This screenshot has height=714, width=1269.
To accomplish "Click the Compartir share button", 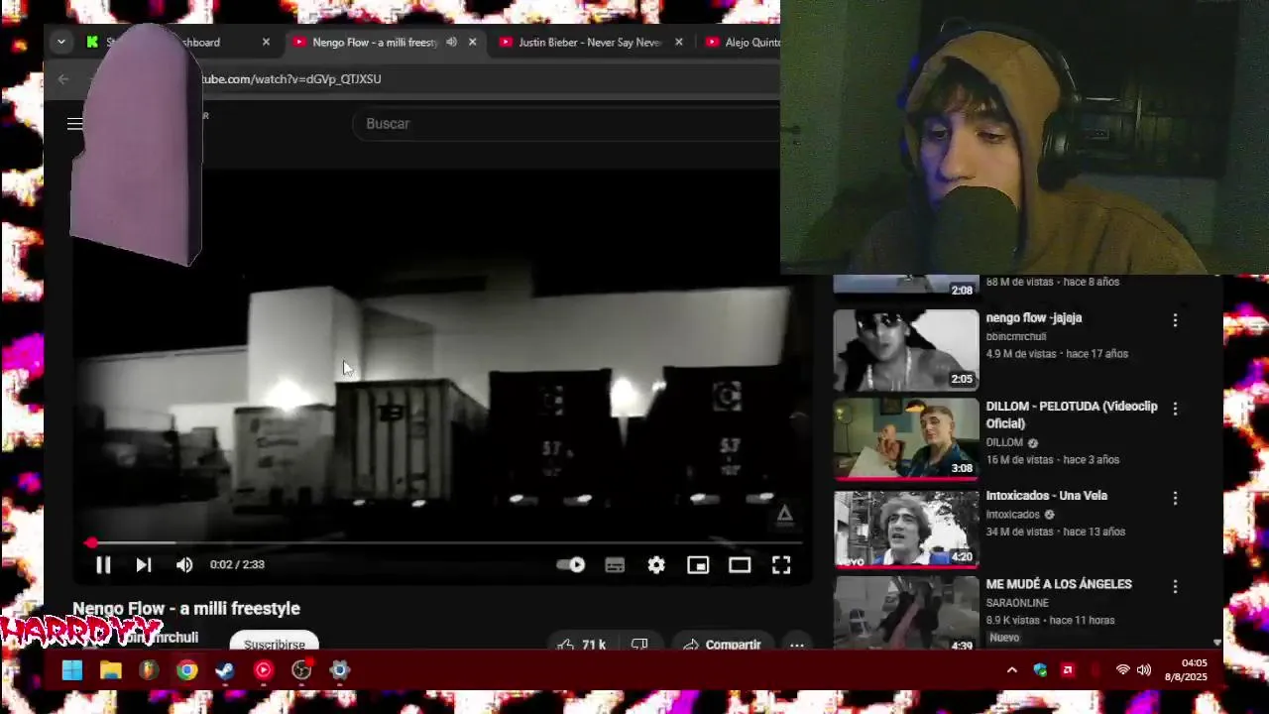I will [722, 645].
